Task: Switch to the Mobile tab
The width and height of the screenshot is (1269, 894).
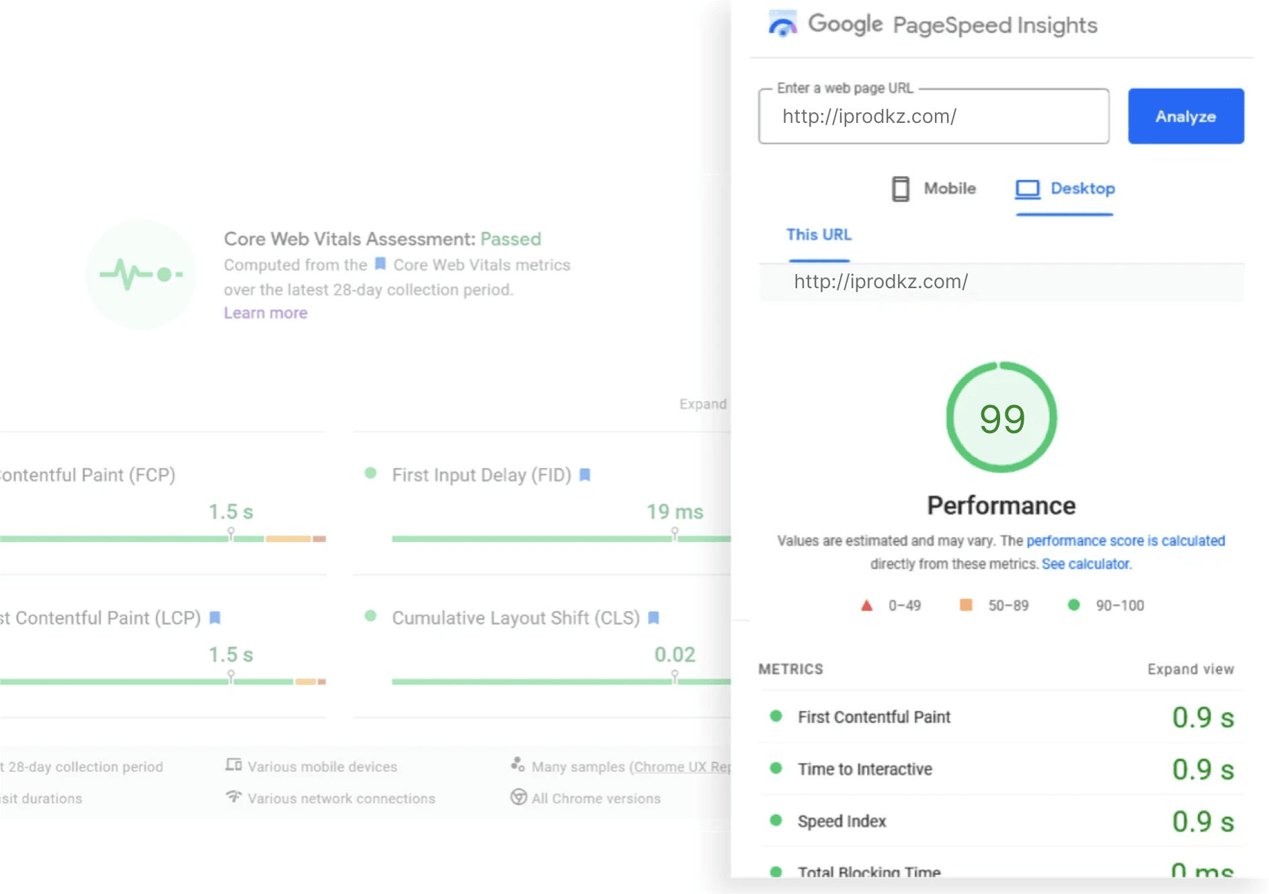Action: pyautogui.click(x=934, y=189)
